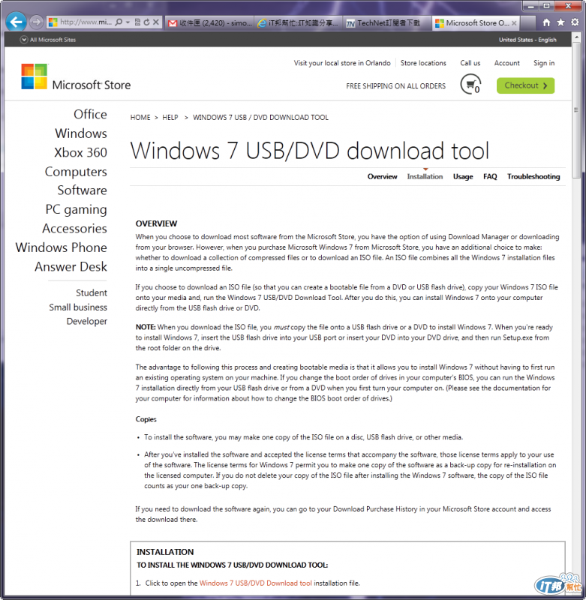Change region via United States - English
Image resolution: width=586 pixels, height=600 pixels.
click(x=527, y=40)
